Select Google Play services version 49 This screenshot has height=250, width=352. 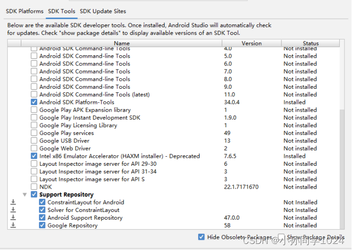coord(227,133)
